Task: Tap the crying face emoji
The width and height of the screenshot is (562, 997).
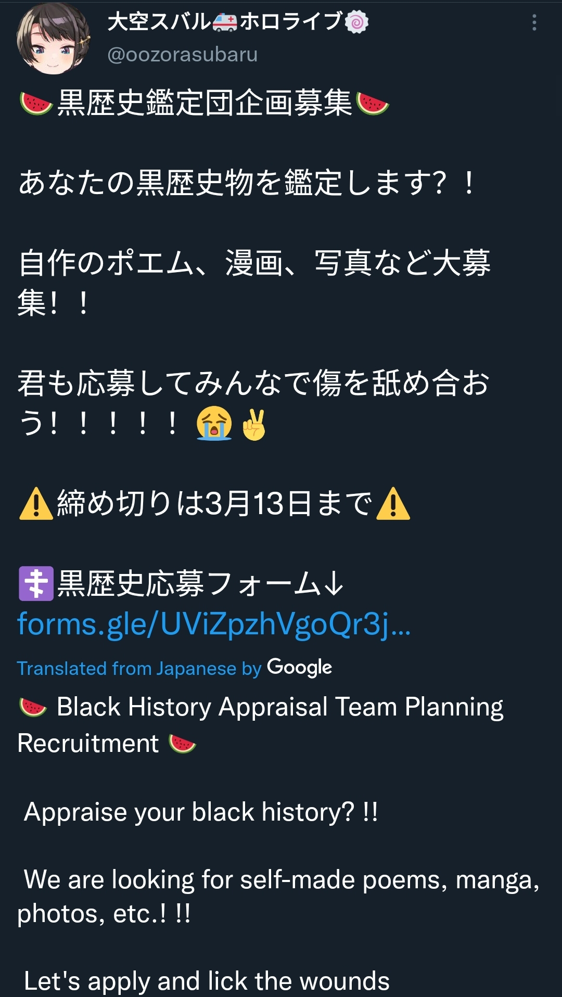Action: (214, 424)
